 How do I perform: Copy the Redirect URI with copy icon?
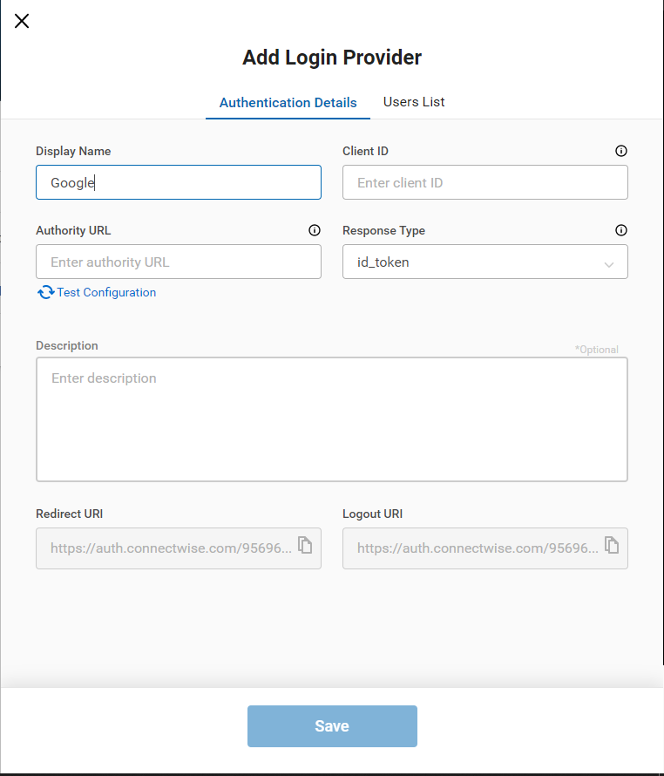click(x=305, y=545)
